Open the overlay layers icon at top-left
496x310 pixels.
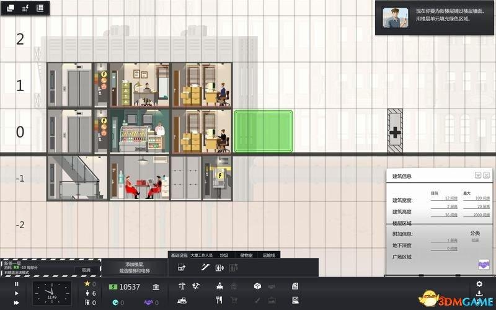coord(11,8)
